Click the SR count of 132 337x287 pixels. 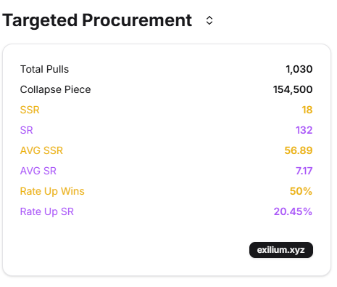coord(304,130)
